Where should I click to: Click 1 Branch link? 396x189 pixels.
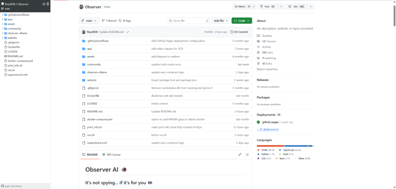[x=109, y=20]
